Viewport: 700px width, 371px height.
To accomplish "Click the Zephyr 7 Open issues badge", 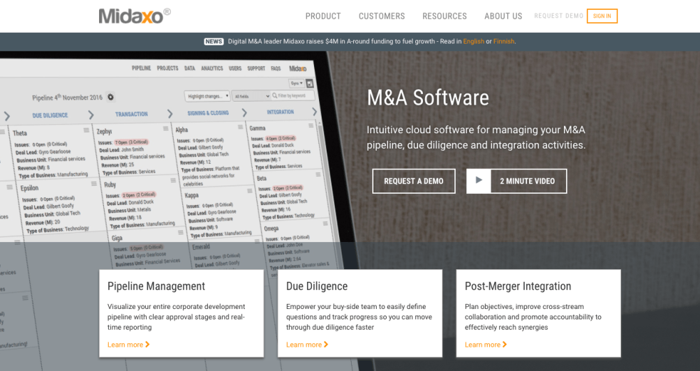I will 131,142.
